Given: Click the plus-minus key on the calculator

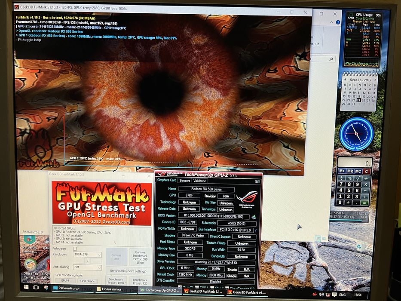Looking at the screenshot, I should (x=348, y=203).
